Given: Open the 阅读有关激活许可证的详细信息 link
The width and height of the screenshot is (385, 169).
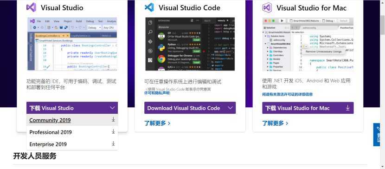Looking at the screenshot, I should point(287,94).
